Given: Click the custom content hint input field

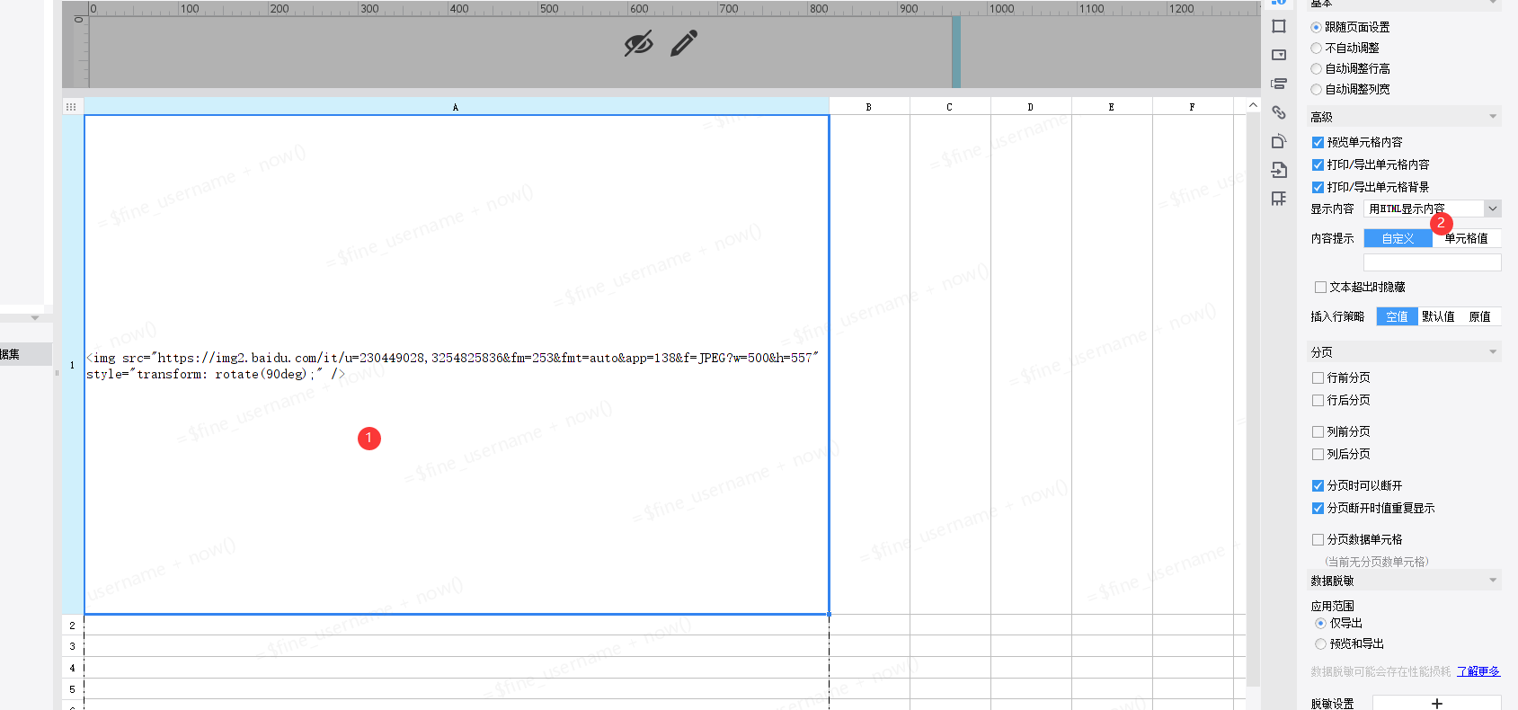Looking at the screenshot, I should pos(1433,262).
